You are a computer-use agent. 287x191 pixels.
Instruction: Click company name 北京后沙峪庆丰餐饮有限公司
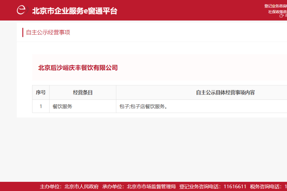tap(78, 68)
